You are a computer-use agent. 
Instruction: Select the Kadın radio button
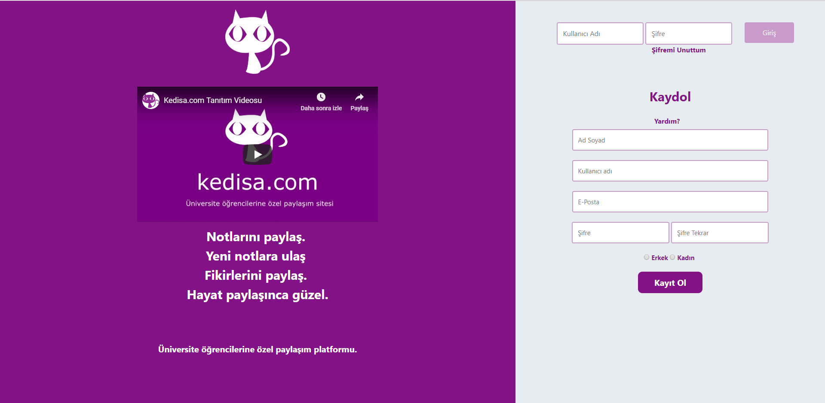point(672,257)
